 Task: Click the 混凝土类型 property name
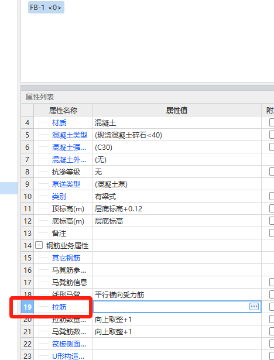point(70,135)
